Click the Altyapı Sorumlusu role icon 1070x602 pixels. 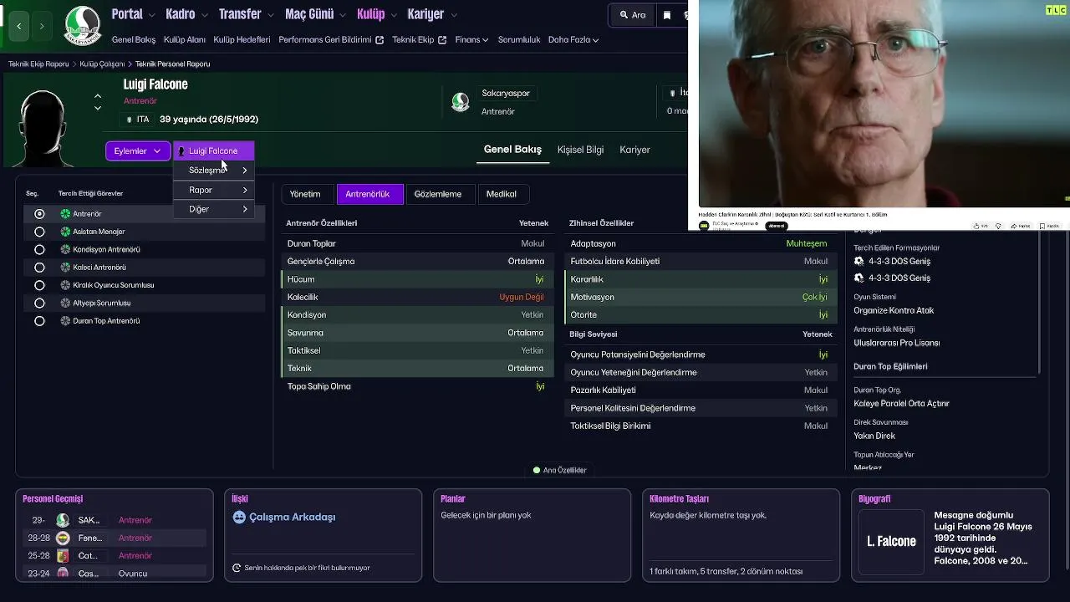coord(65,303)
